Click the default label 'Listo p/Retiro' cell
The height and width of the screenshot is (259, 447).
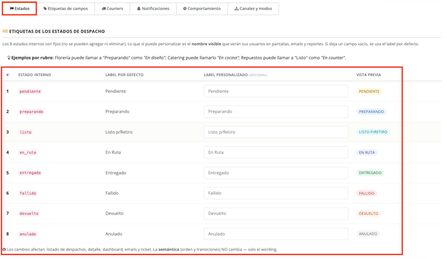click(119, 132)
